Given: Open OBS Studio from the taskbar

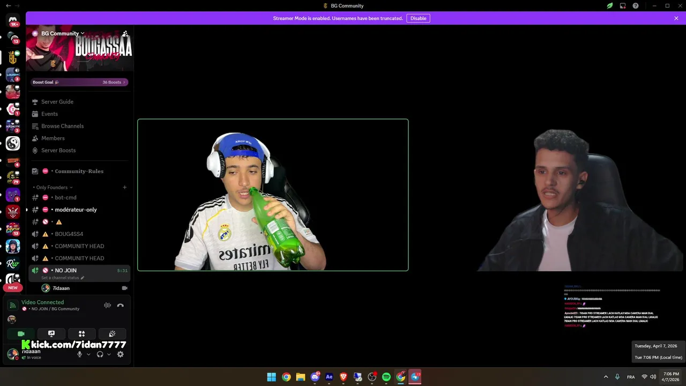Looking at the screenshot, I should tap(372, 377).
